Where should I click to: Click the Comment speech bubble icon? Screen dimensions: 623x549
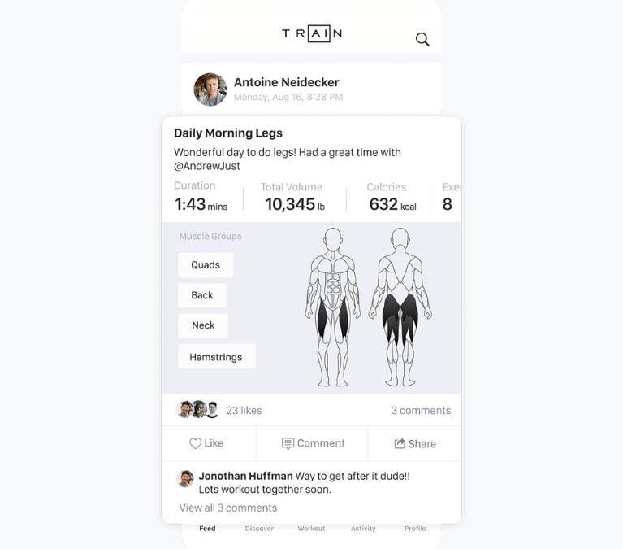coord(288,443)
